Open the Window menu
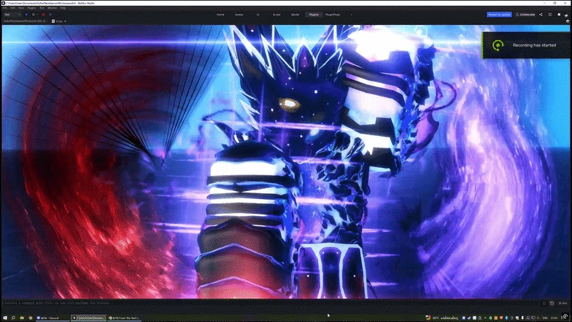The image size is (572, 322). [x=52, y=8]
